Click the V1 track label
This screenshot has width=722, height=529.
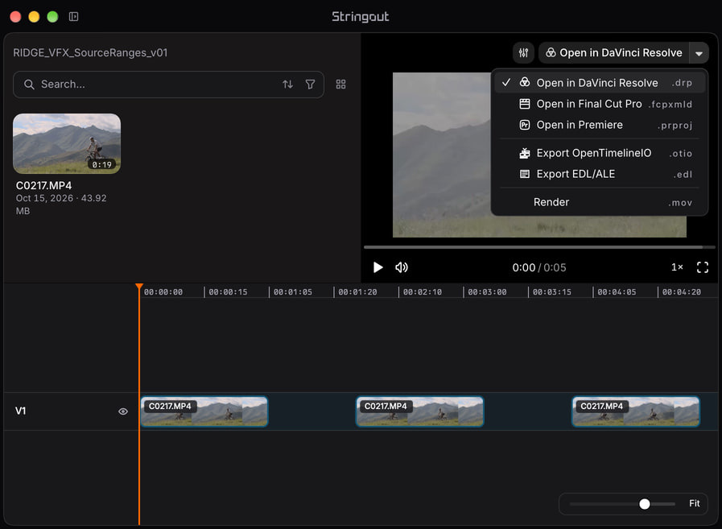point(20,411)
